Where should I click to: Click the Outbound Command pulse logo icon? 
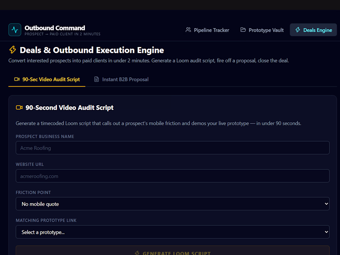click(15, 30)
